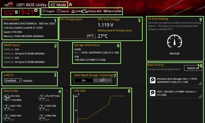Click the UEFI USB DISK drive icon

click(x=152, y=93)
